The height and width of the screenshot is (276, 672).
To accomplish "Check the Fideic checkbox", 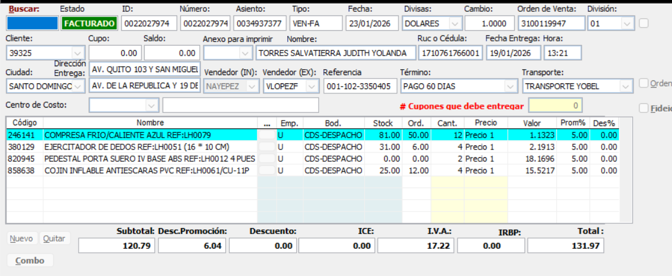I will (644, 108).
